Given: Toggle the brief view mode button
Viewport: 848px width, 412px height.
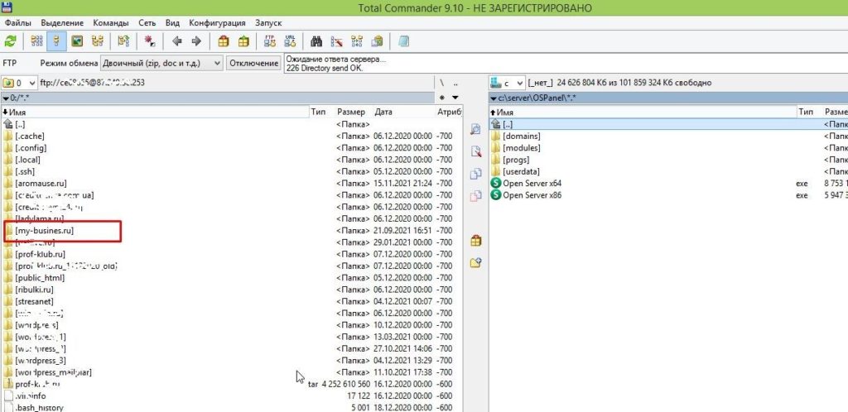Looking at the screenshot, I should tap(36, 41).
